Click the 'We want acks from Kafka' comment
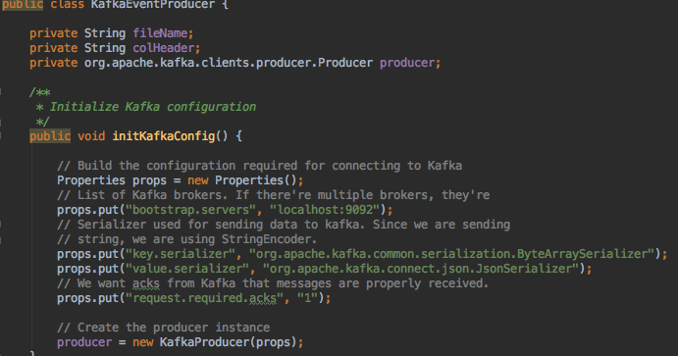 [273, 283]
